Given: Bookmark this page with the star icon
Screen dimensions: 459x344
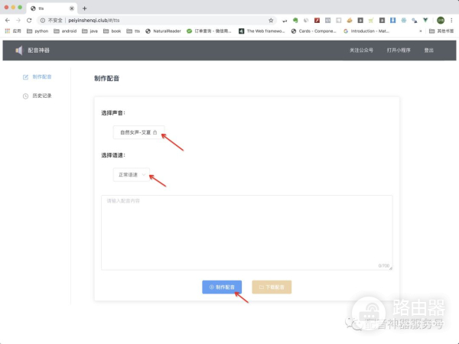Looking at the screenshot, I should [271, 20].
